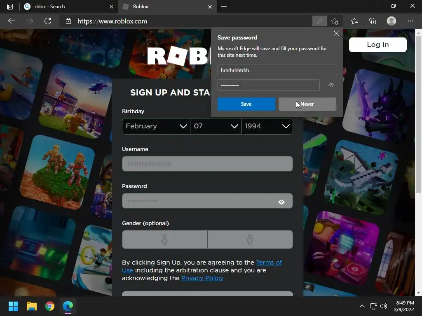Click the page vertical scrollbar thumb

tap(418, 114)
